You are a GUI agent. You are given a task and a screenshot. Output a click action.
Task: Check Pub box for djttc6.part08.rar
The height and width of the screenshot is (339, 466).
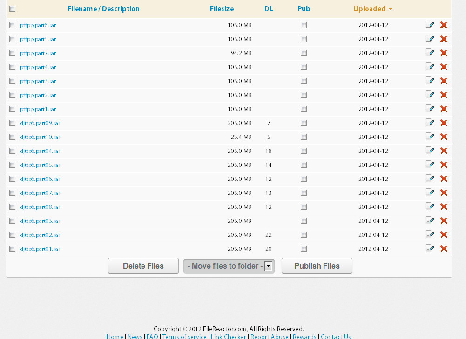pyautogui.click(x=304, y=207)
